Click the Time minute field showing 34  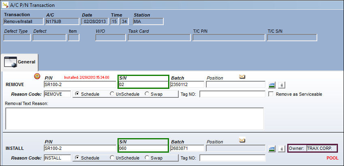tap(124, 21)
